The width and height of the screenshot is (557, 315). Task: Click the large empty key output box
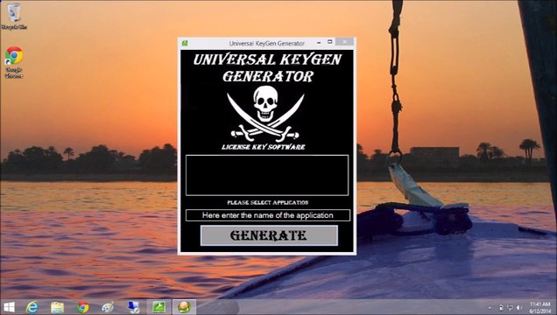click(x=267, y=175)
